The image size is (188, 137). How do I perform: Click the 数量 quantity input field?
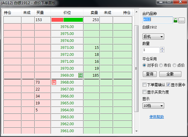click(151, 50)
